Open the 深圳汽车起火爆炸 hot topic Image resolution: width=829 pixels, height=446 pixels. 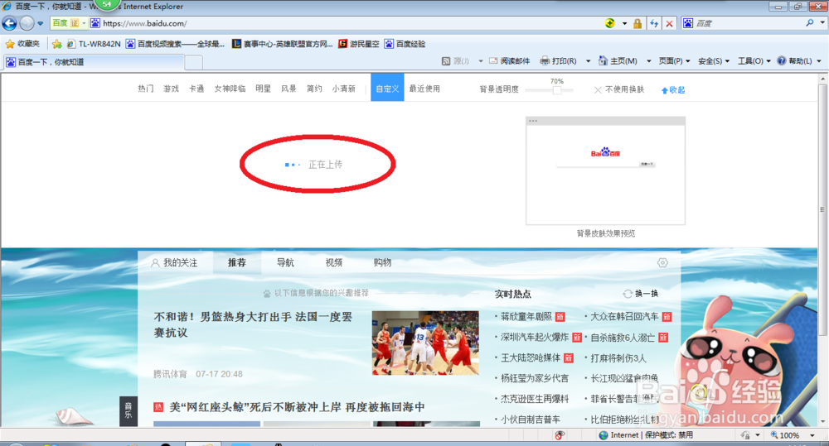[535, 337]
